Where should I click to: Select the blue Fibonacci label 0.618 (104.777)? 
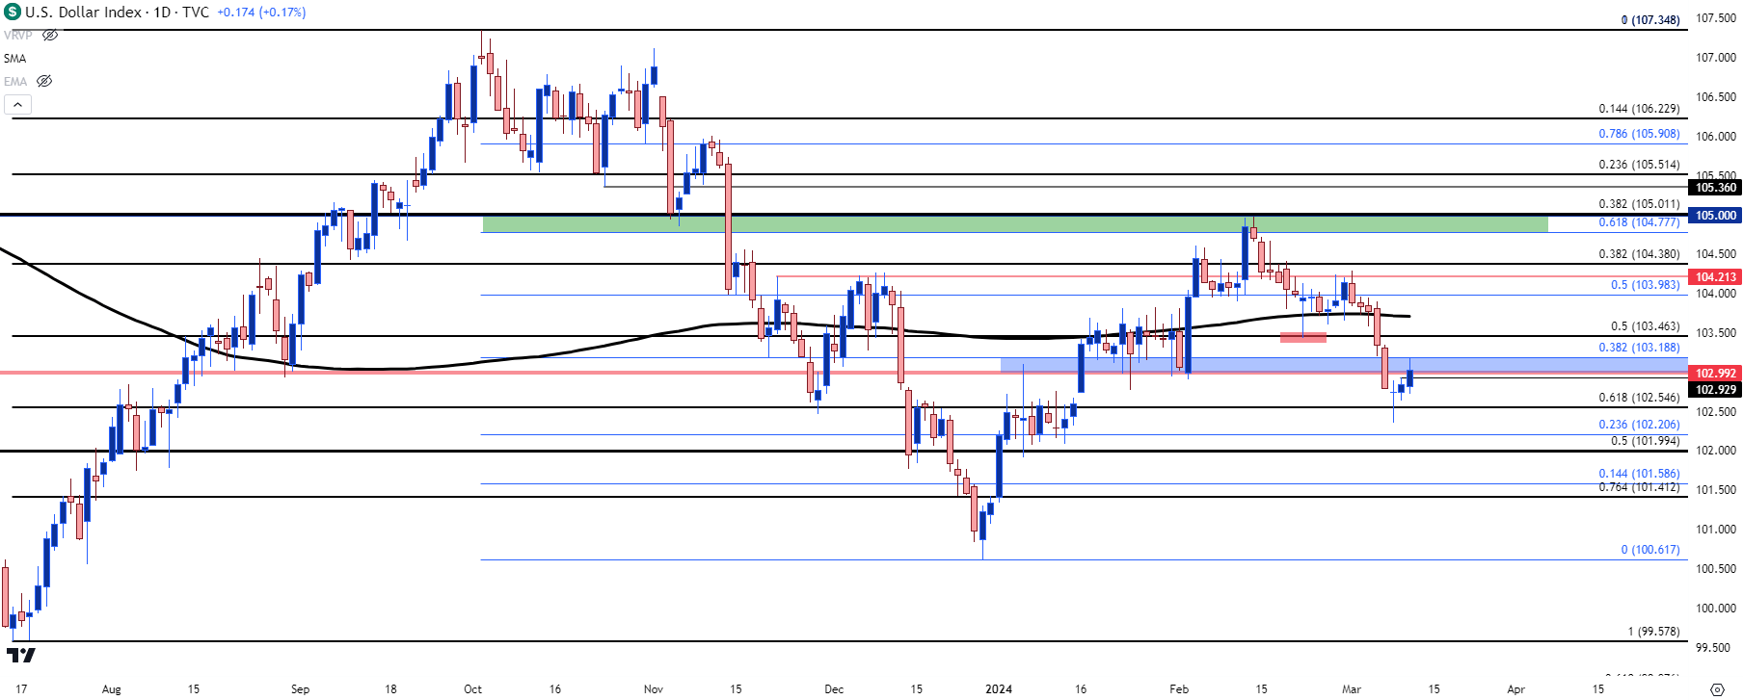point(1639,222)
